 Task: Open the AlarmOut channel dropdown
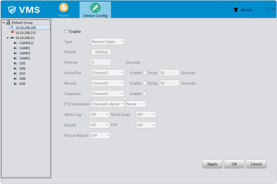pos(107,72)
